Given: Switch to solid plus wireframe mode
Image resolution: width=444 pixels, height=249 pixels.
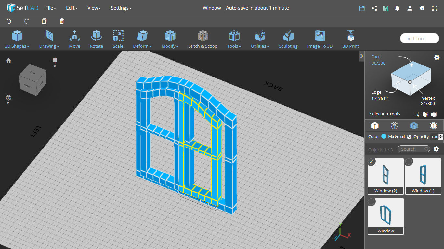Looking at the screenshot, I should 414,125.
